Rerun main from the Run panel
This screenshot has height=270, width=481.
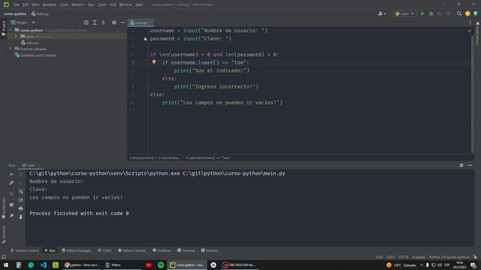pyautogui.click(x=11, y=174)
